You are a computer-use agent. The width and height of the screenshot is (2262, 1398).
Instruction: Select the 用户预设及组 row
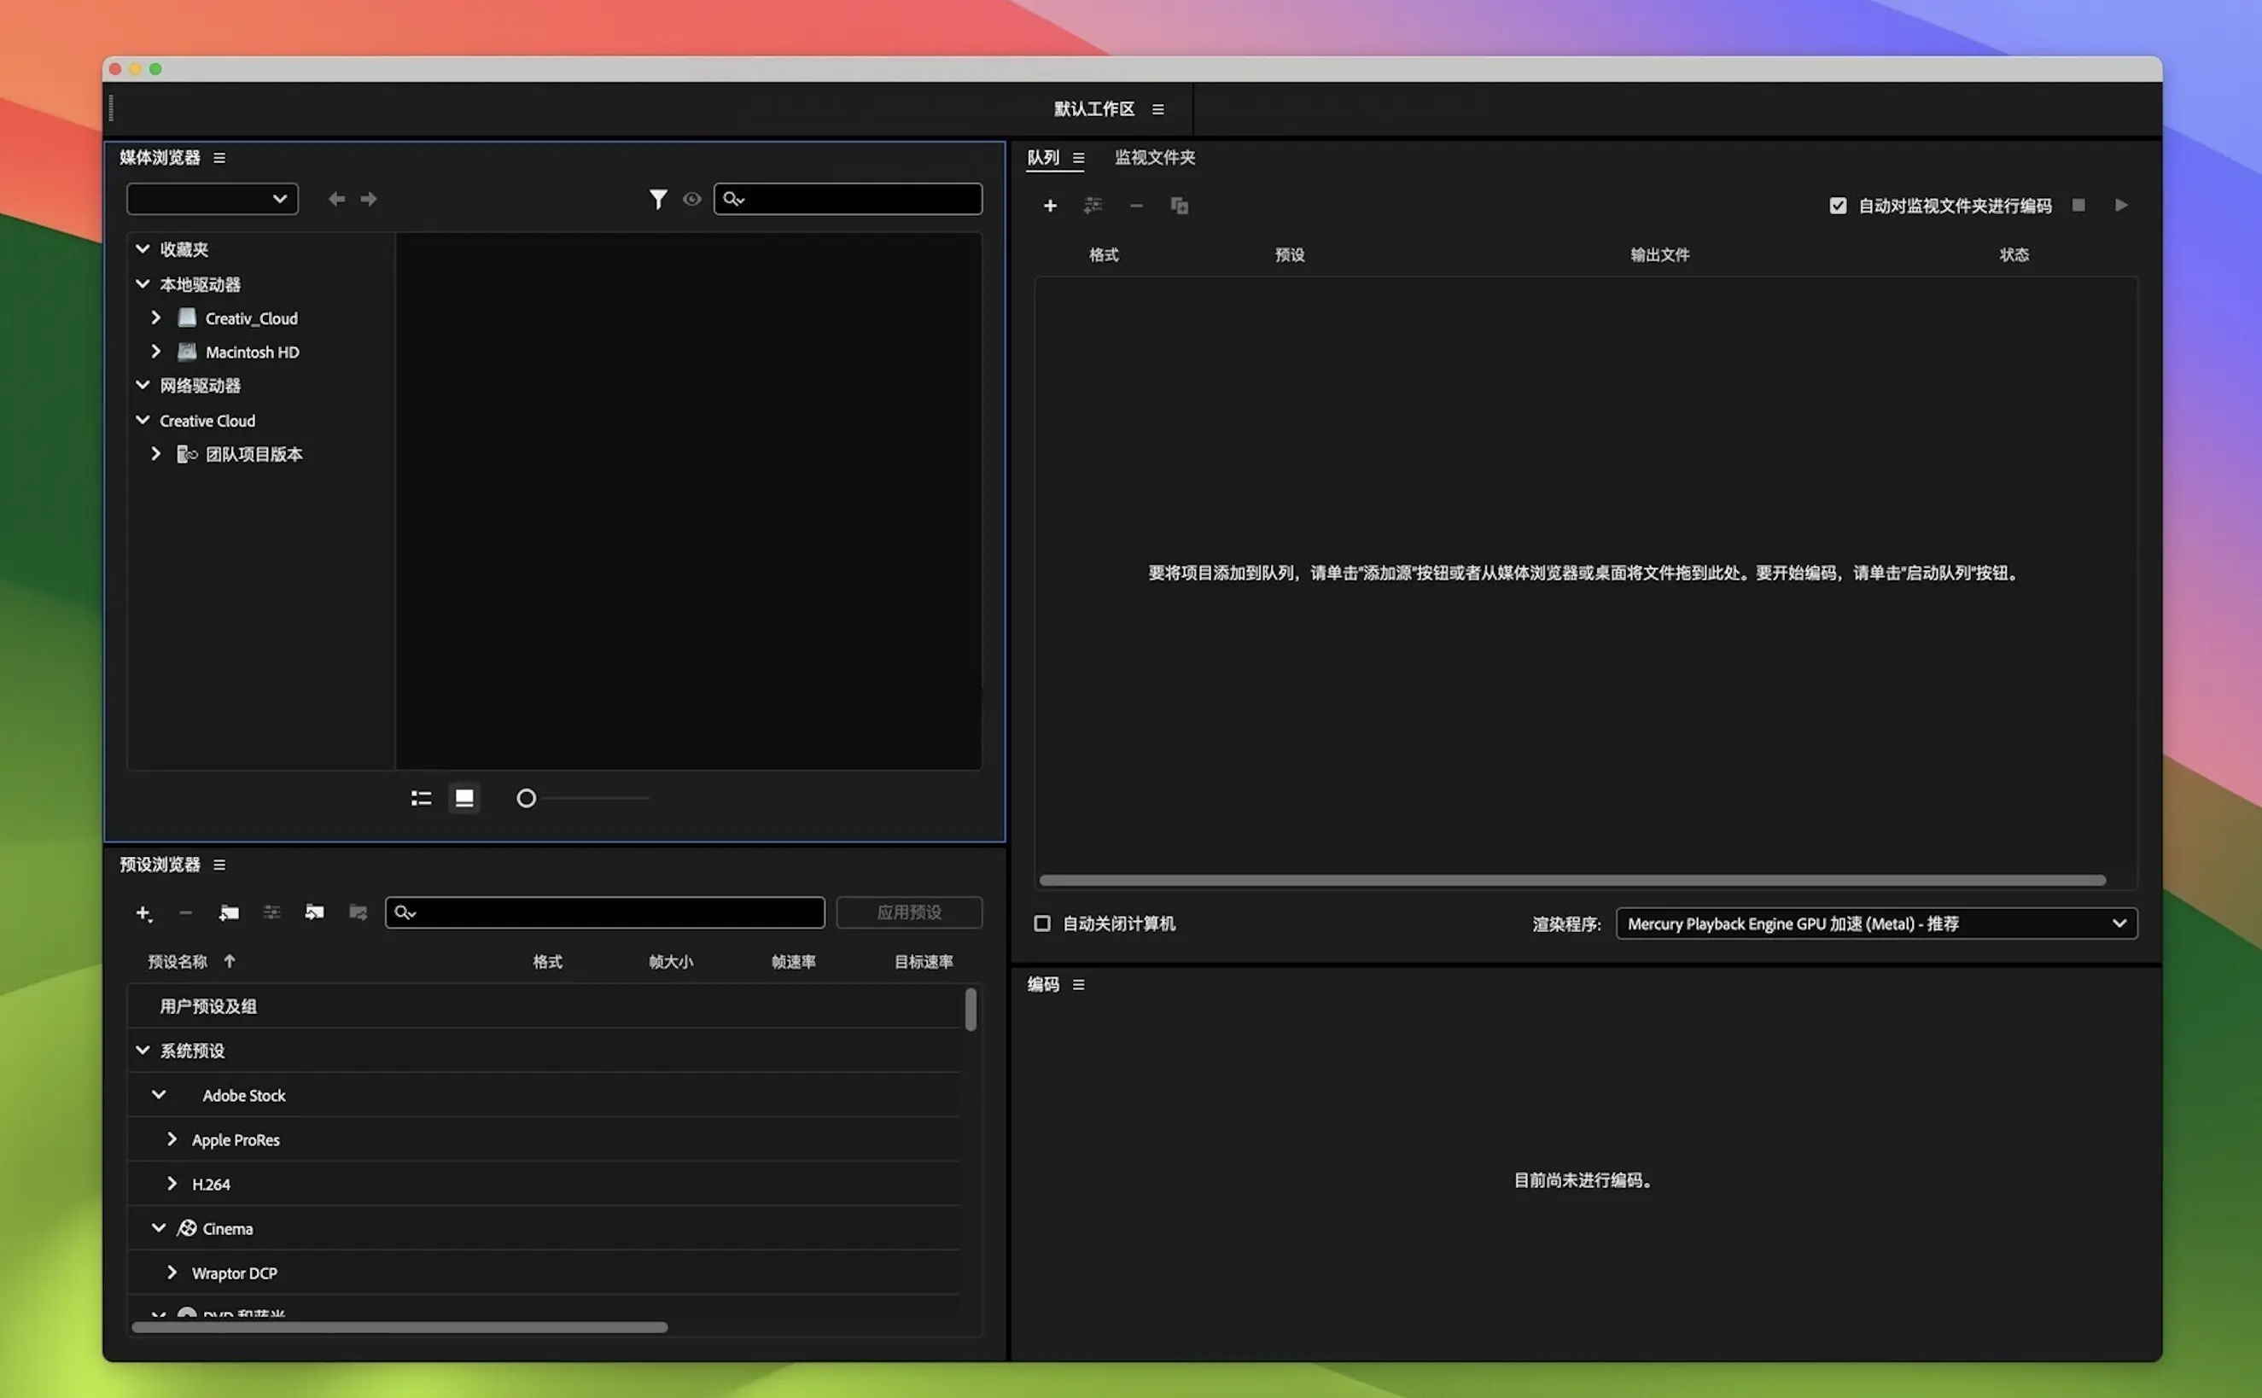coord(544,1006)
